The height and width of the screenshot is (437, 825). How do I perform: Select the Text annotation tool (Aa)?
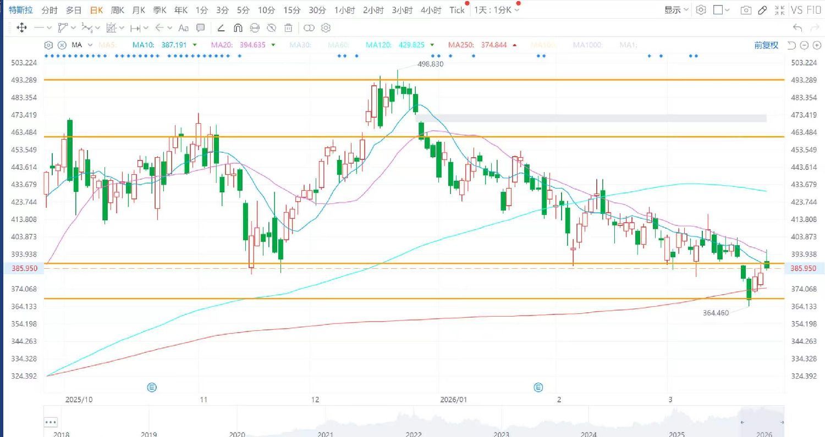click(184, 27)
